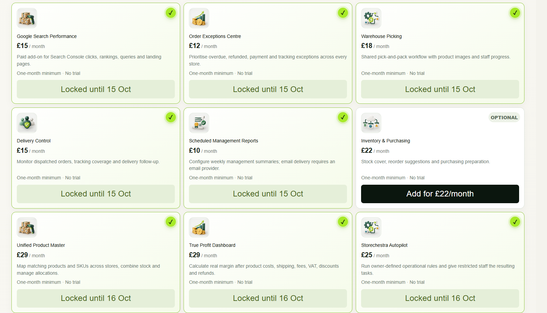
Task: Click the Order Exceptions Centre icon
Action: click(199, 18)
